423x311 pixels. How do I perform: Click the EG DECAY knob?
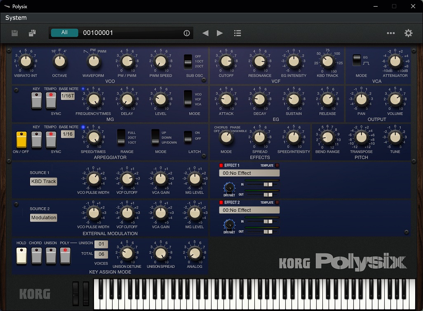point(260,100)
